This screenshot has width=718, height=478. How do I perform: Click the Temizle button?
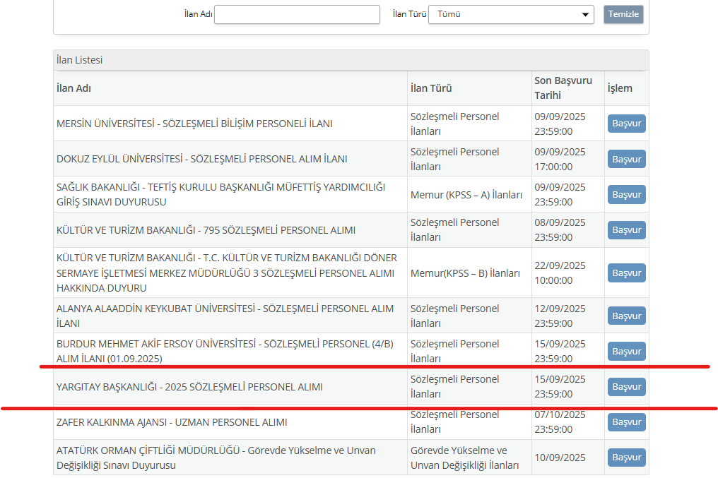623,14
